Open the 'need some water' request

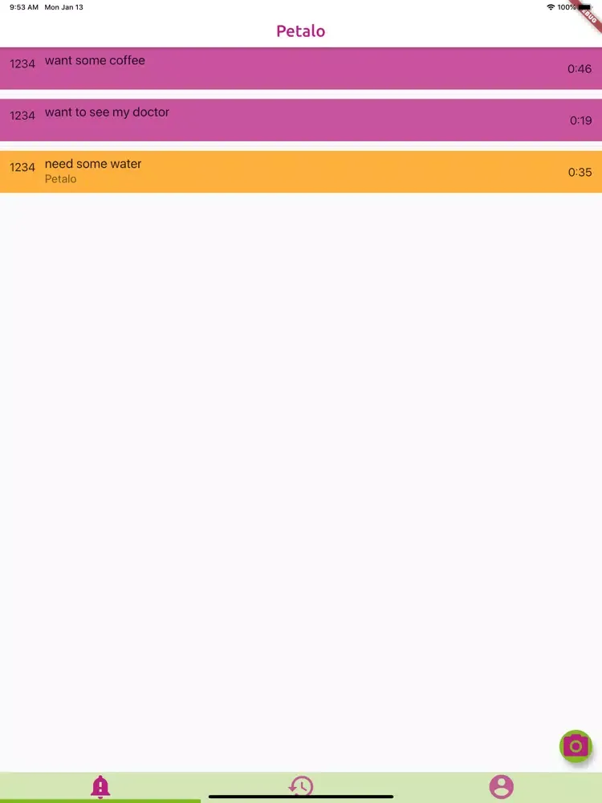click(x=301, y=172)
